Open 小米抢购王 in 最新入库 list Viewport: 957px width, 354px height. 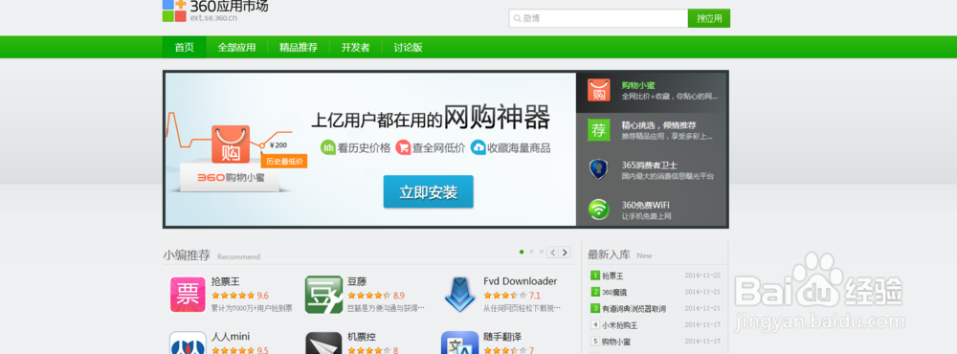pos(620,325)
